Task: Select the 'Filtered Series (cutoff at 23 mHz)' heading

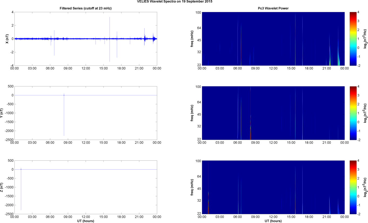Action: [x=86, y=8]
